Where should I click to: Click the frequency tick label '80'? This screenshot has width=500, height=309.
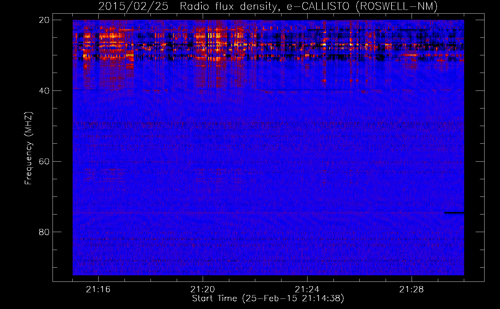coord(44,232)
